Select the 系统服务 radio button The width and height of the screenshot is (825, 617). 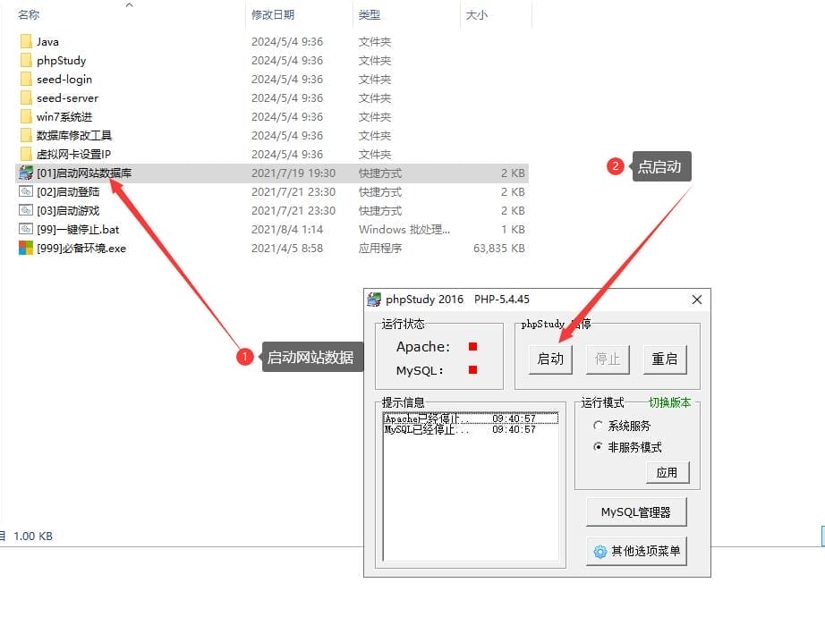(598, 427)
